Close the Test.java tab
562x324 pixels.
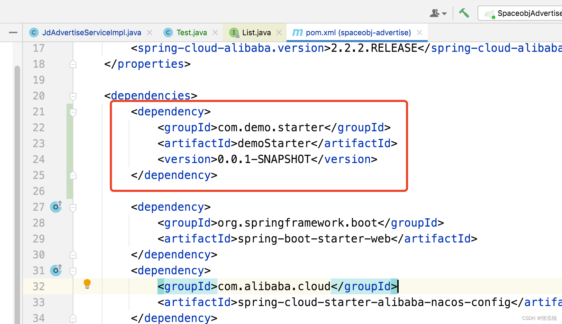pos(215,32)
